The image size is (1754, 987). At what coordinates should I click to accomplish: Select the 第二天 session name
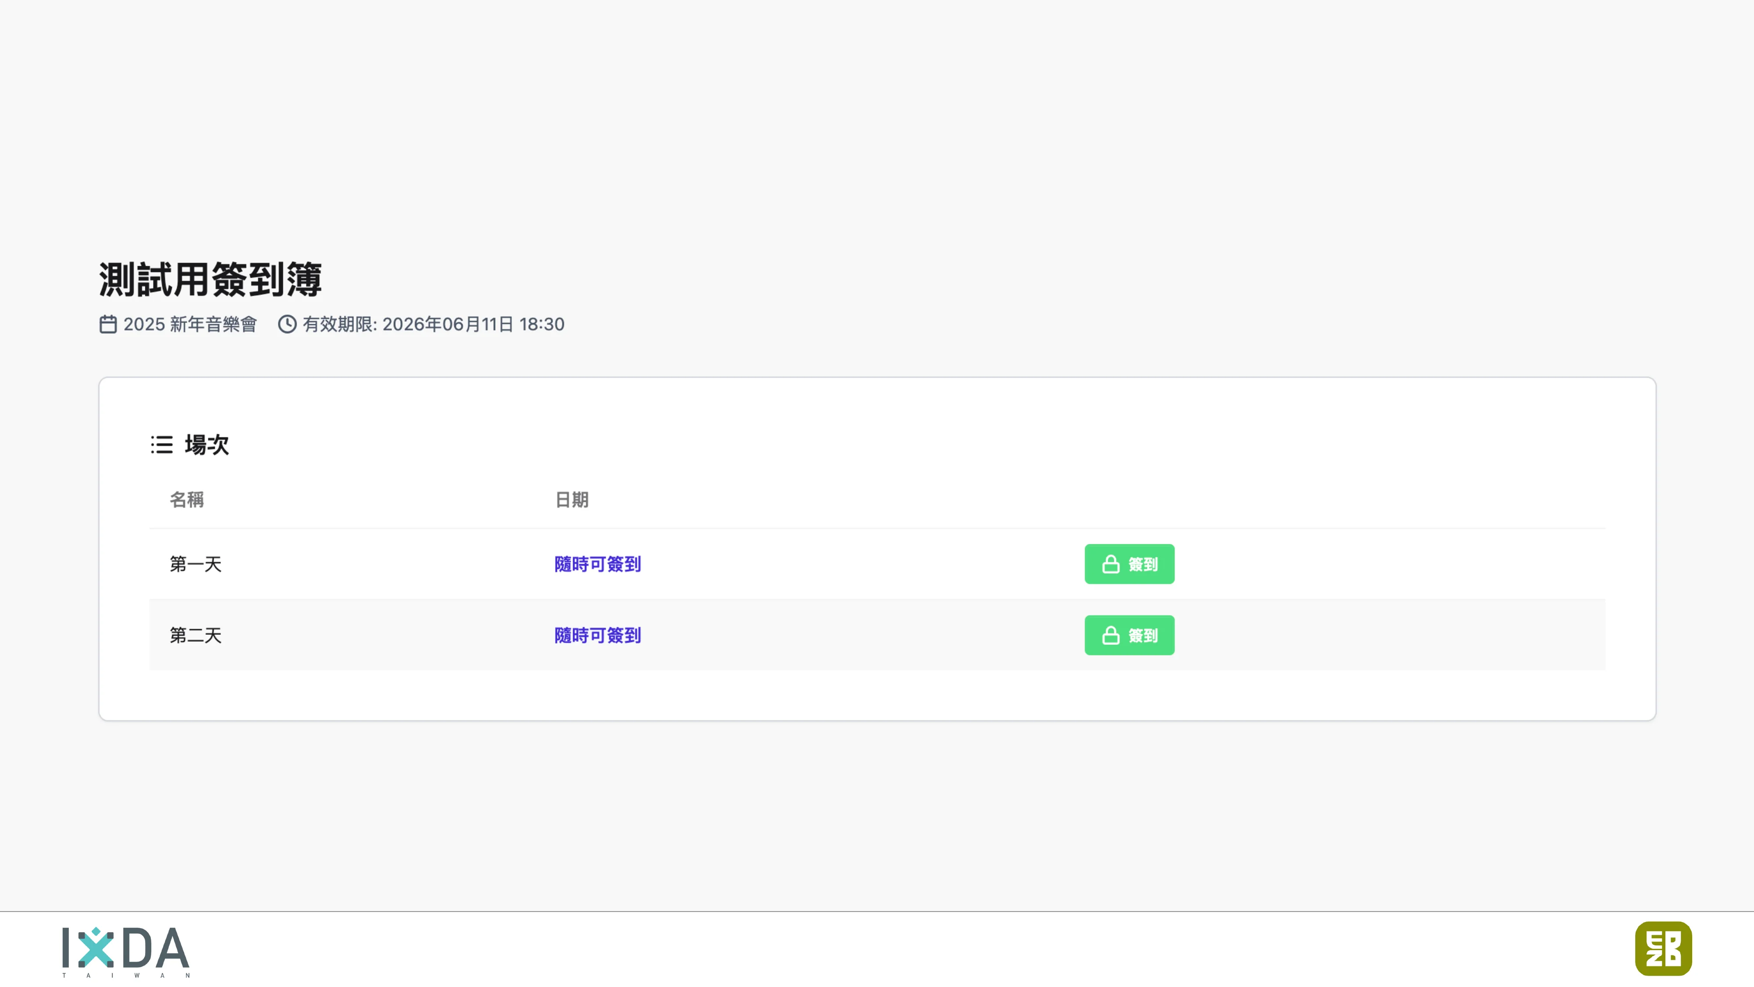coord(196,635)
